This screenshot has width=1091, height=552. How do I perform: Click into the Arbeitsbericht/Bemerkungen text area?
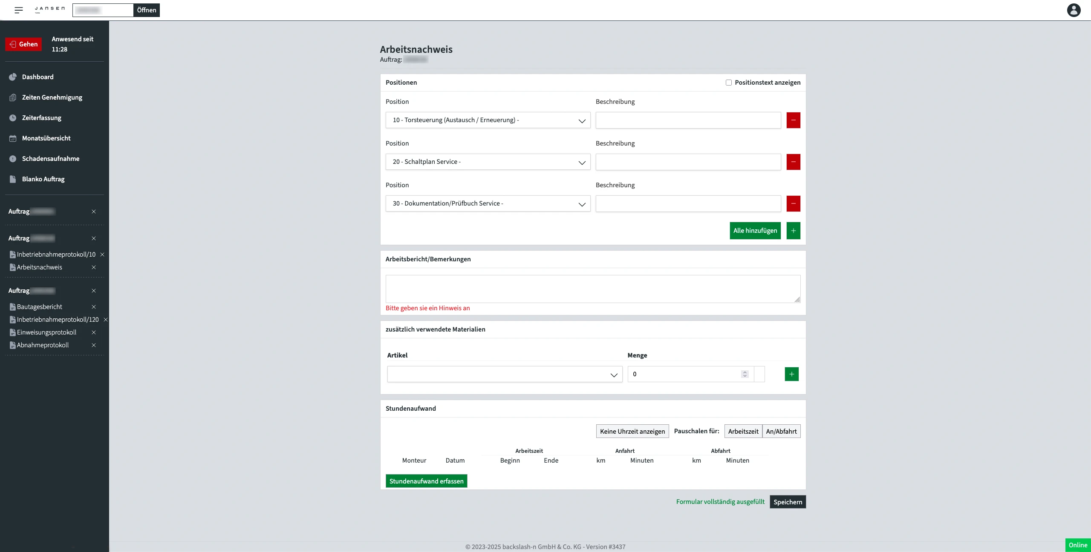pyautogui.click(x=592, y=289)
